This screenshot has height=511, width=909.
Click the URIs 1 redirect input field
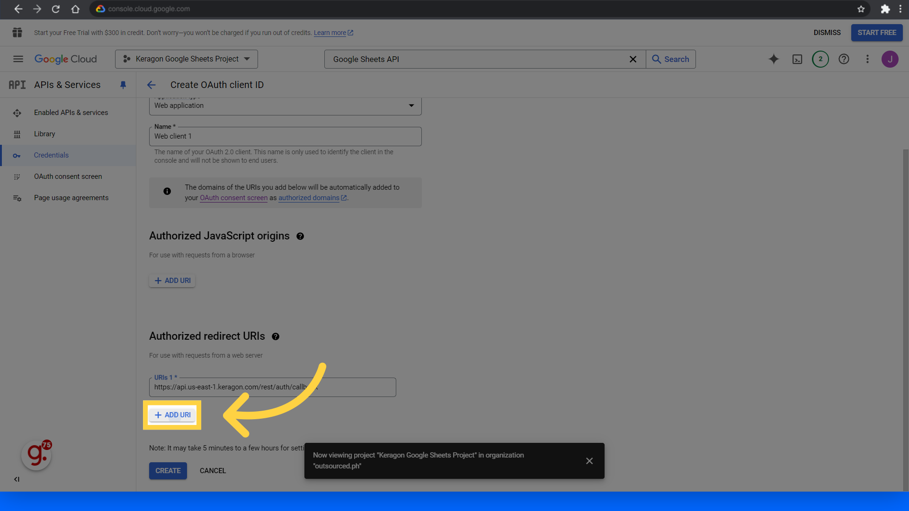click(273, 387)
